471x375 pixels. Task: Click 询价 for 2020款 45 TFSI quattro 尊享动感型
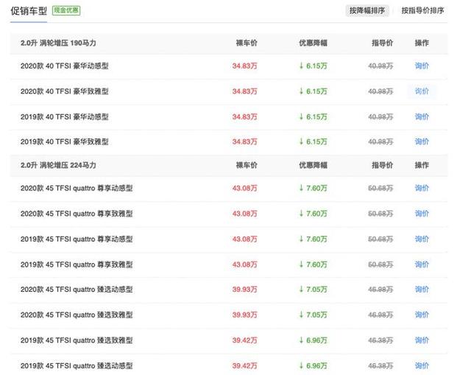tap(422, 189)
